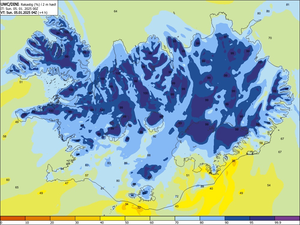The width and height of the screenshot is (300, 225).
Task: Select the 30 tick label on the color scale
Action: (77, 223)
